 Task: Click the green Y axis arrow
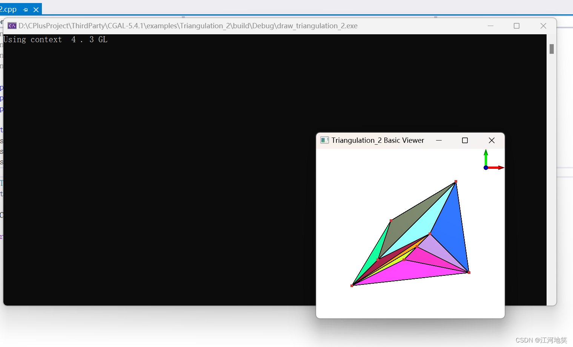(x=486, y=157)
